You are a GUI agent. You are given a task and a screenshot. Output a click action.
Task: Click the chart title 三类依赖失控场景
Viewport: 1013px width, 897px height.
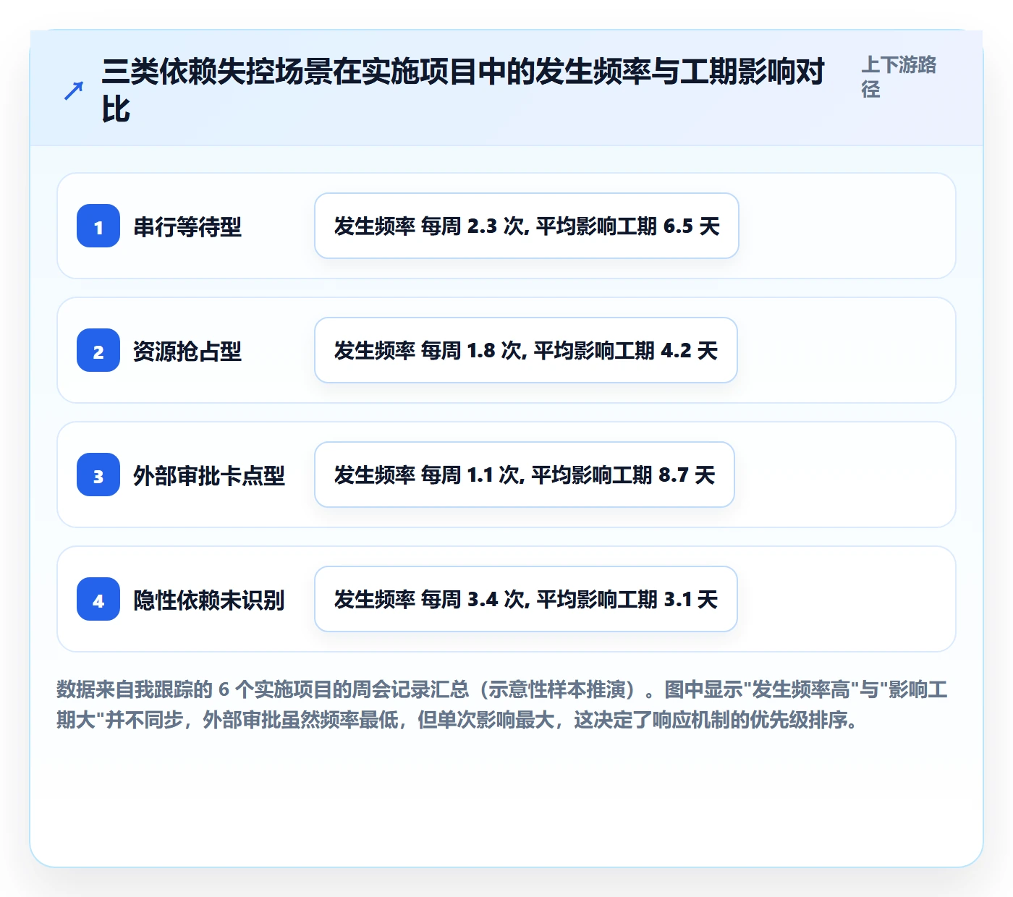(x=463, y=90)
